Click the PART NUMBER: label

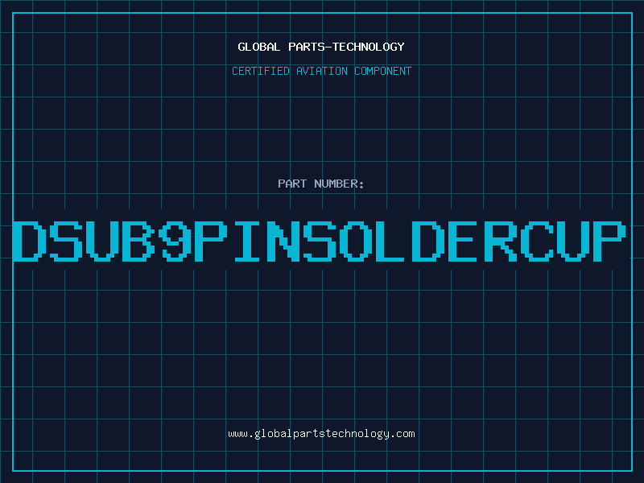[x=320, y=184]
